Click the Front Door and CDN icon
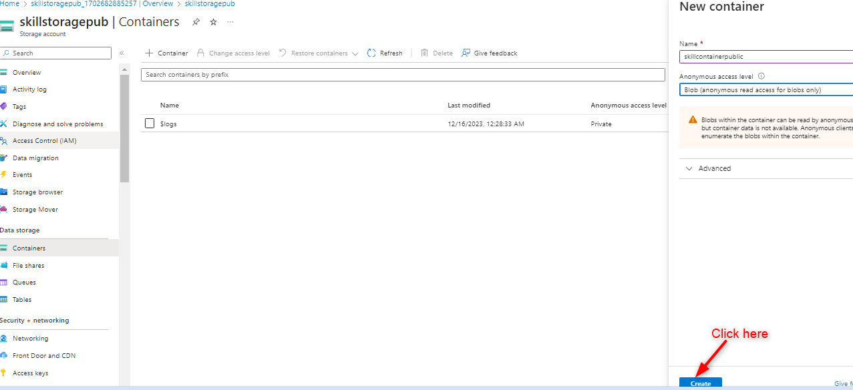 [x=4, y=355]
